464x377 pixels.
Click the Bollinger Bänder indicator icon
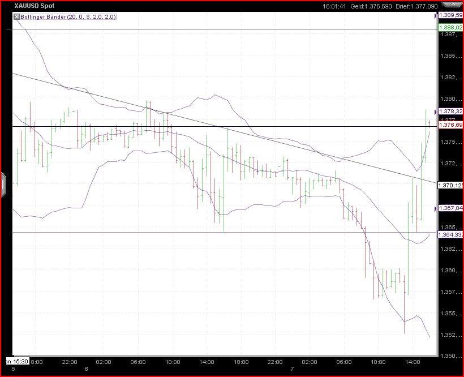point(16,16)
